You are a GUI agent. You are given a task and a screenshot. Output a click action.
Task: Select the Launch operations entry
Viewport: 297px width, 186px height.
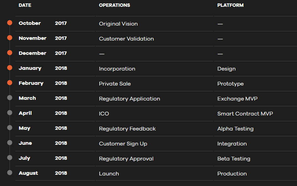pos(109,174)
